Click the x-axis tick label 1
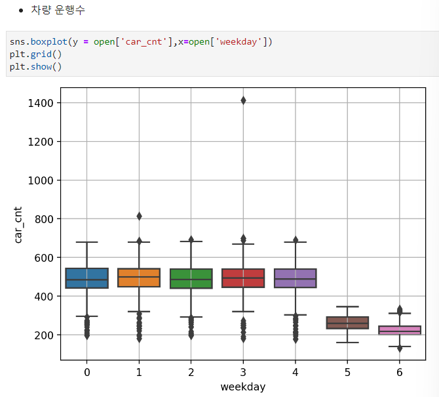This screenshot has height=397, width=439. pos(139,372)
